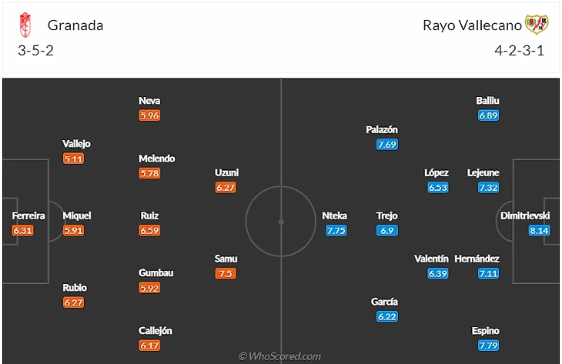Viewport: 562px width, 364px height.
Task: Open the Granada team name link
Action: pyautogui.click(x=75, y=25)
